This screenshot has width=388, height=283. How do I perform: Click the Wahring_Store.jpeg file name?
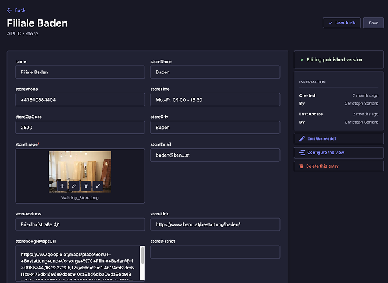point(80,198)
